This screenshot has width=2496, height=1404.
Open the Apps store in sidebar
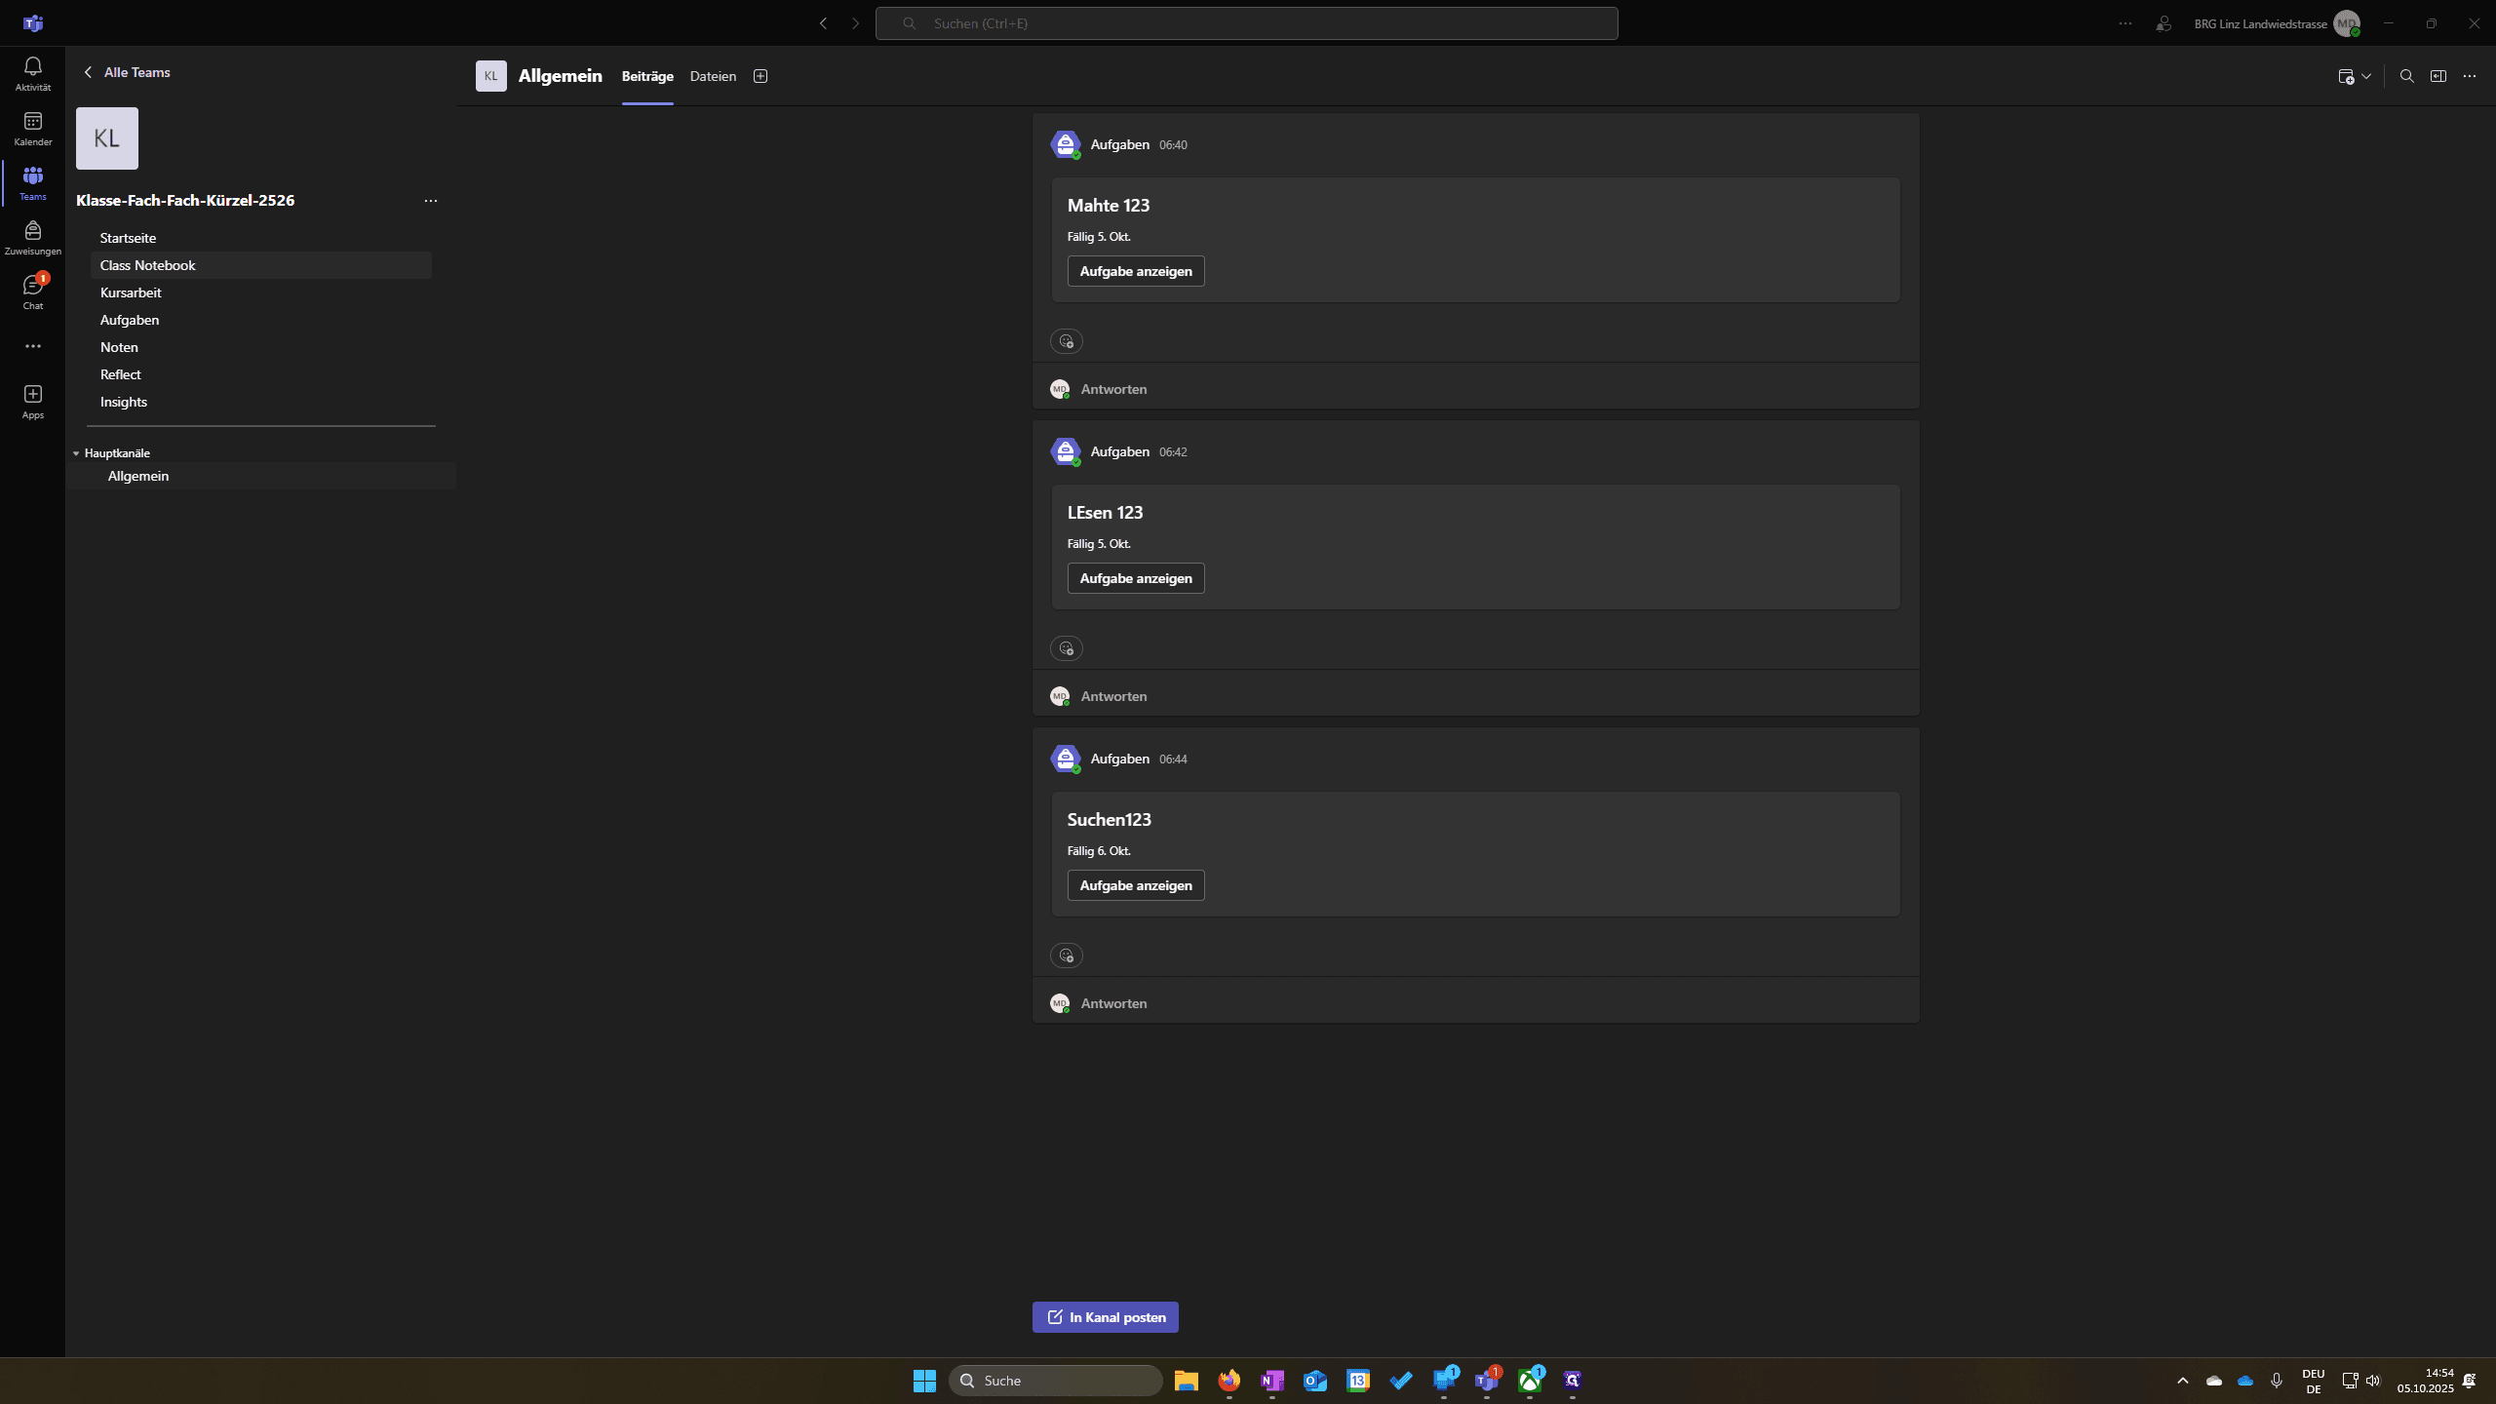click(x=32, y=402)
